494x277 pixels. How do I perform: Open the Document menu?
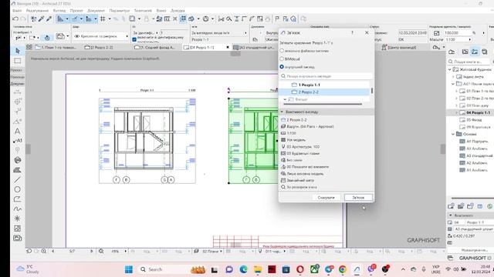(96, 11)
